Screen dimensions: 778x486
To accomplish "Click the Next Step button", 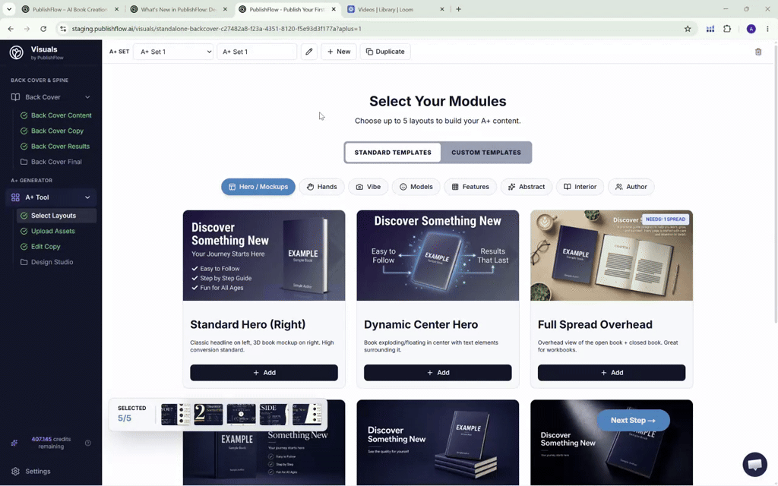I will click(633, 420).
